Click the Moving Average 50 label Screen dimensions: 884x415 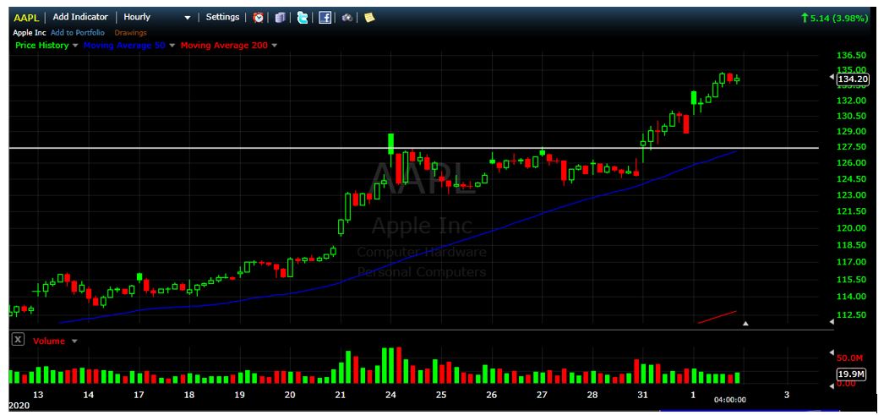124,45
